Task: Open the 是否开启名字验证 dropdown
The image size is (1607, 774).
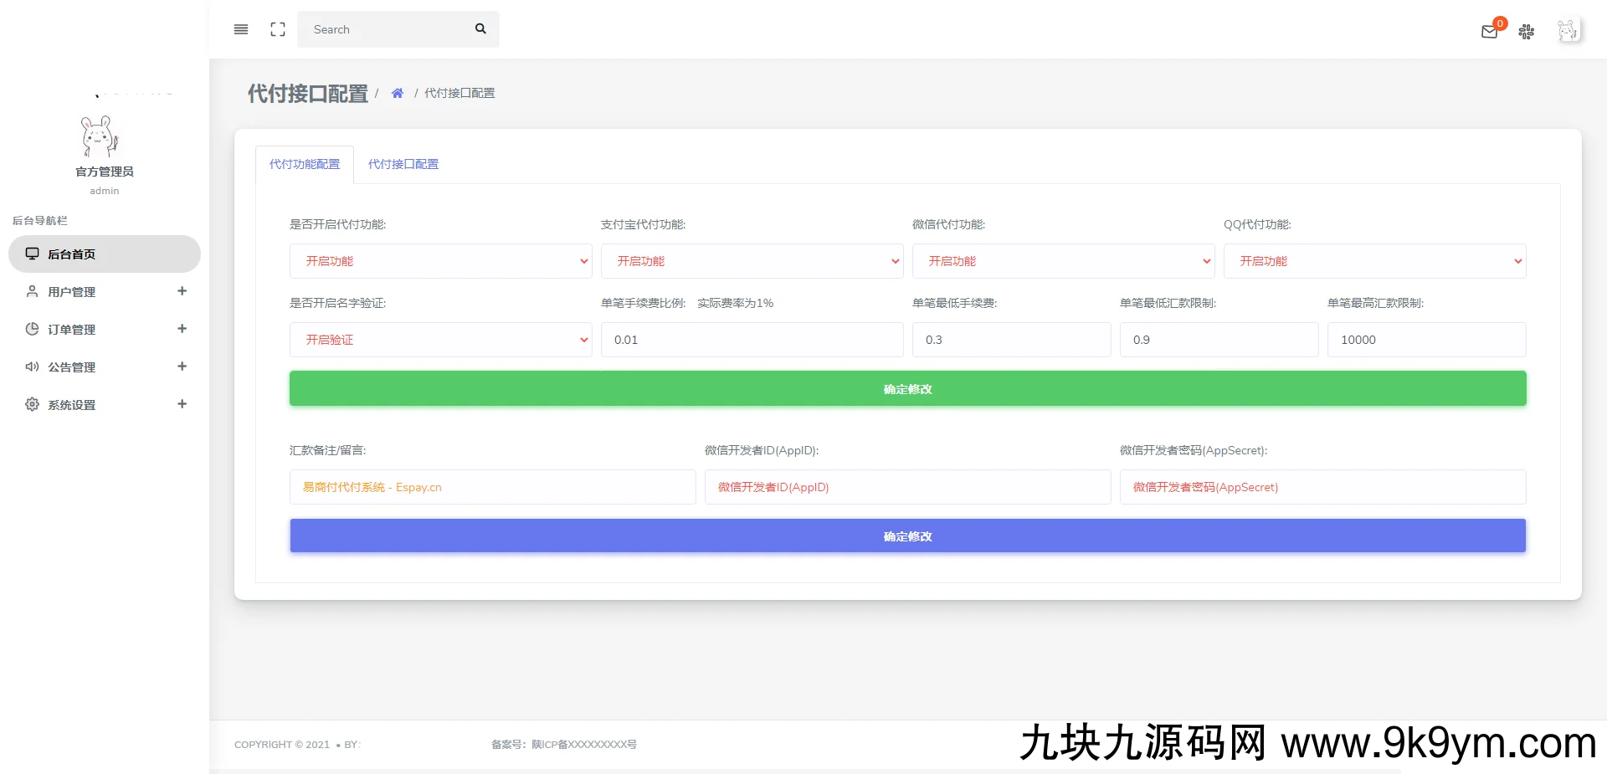Action: 440,340
